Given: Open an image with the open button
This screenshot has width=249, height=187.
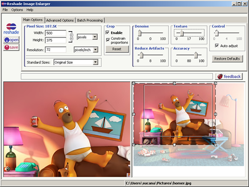Looking at the screenshot, I should (x=11, y=40).
